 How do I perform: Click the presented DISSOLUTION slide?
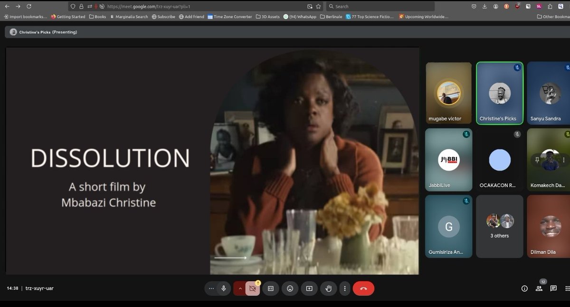(212, 161)
